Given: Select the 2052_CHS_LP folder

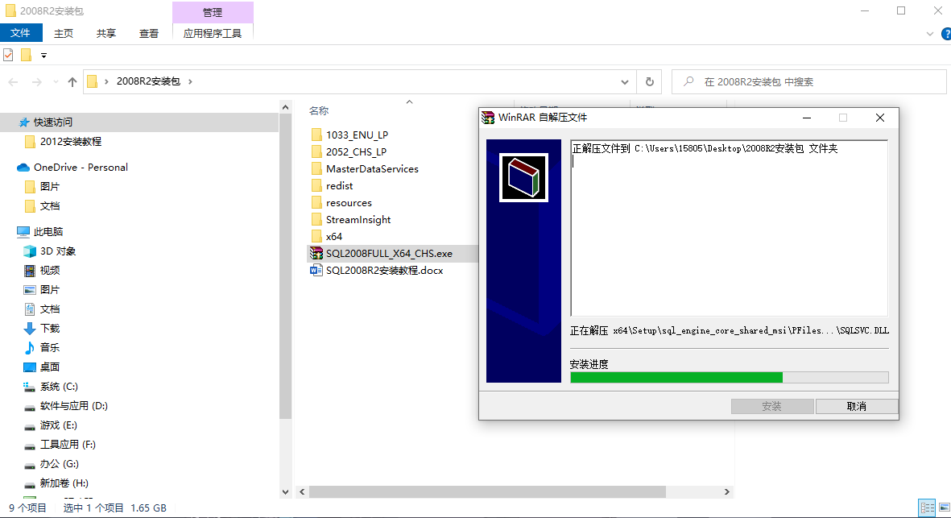Looking at the screenshot, I should 356,151.
